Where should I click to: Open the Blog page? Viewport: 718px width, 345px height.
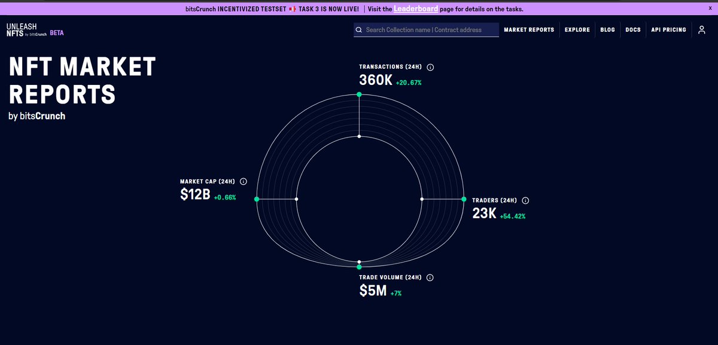coord(607,30)
